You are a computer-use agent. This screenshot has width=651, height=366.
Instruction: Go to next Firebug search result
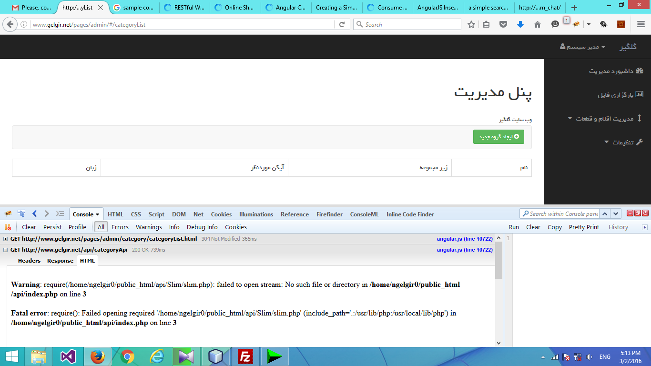tap(616, 214)
